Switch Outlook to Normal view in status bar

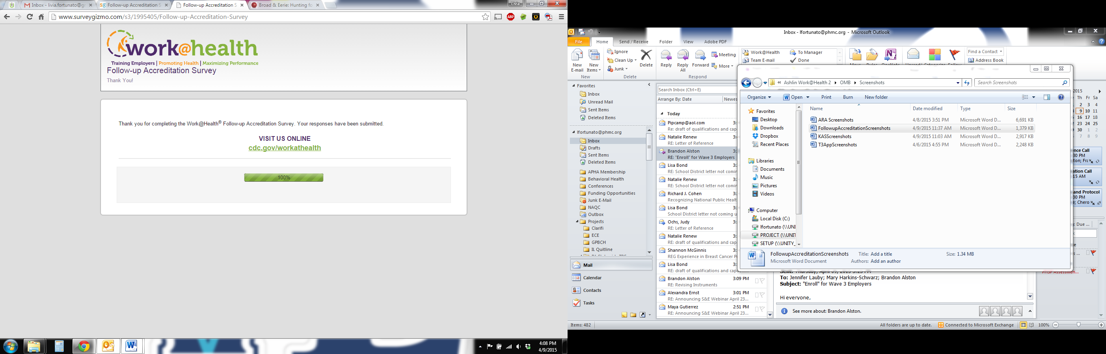point(1023,325)
